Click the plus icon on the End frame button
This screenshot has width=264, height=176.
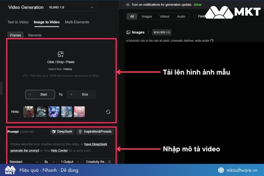(x=71, y=94)
